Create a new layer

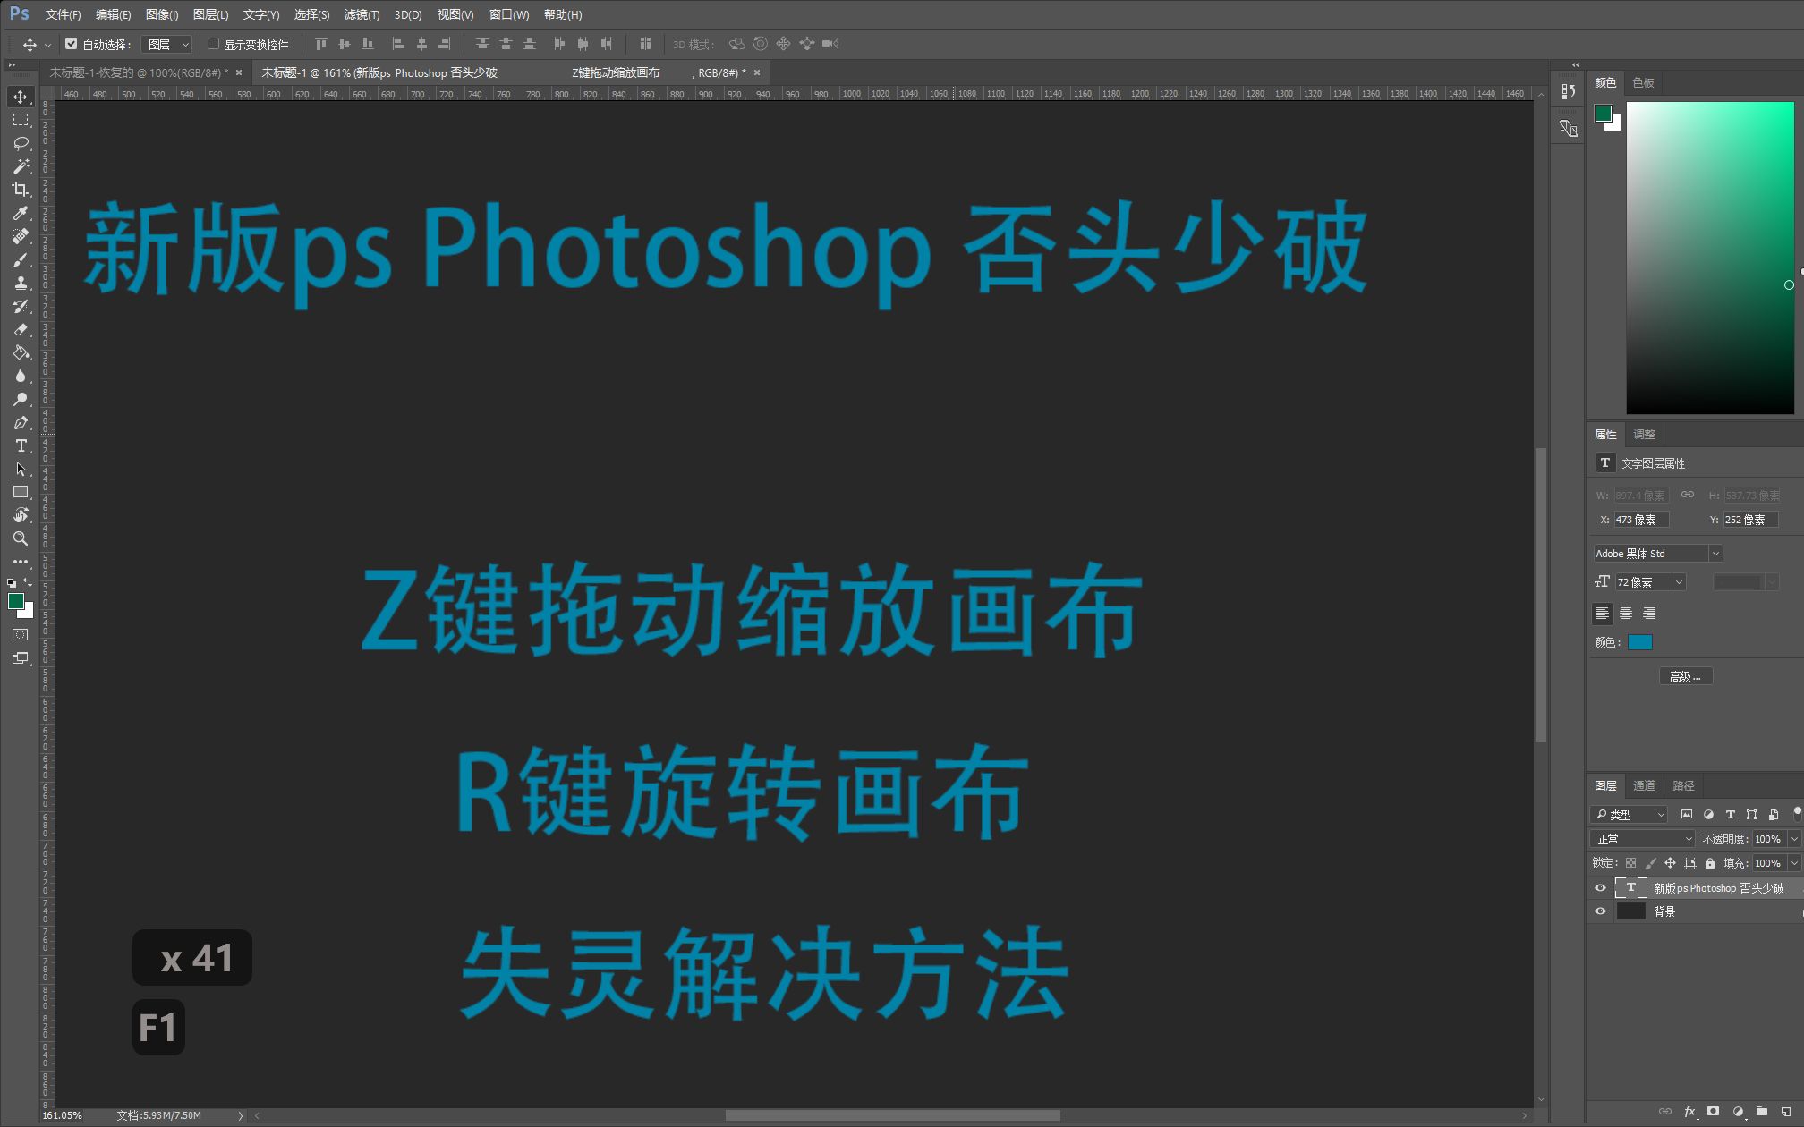(1785, 1112)
